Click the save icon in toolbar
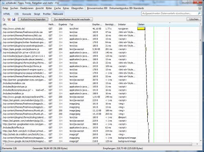The height and width of the screenshot is (152, 204). pos(13,20)
